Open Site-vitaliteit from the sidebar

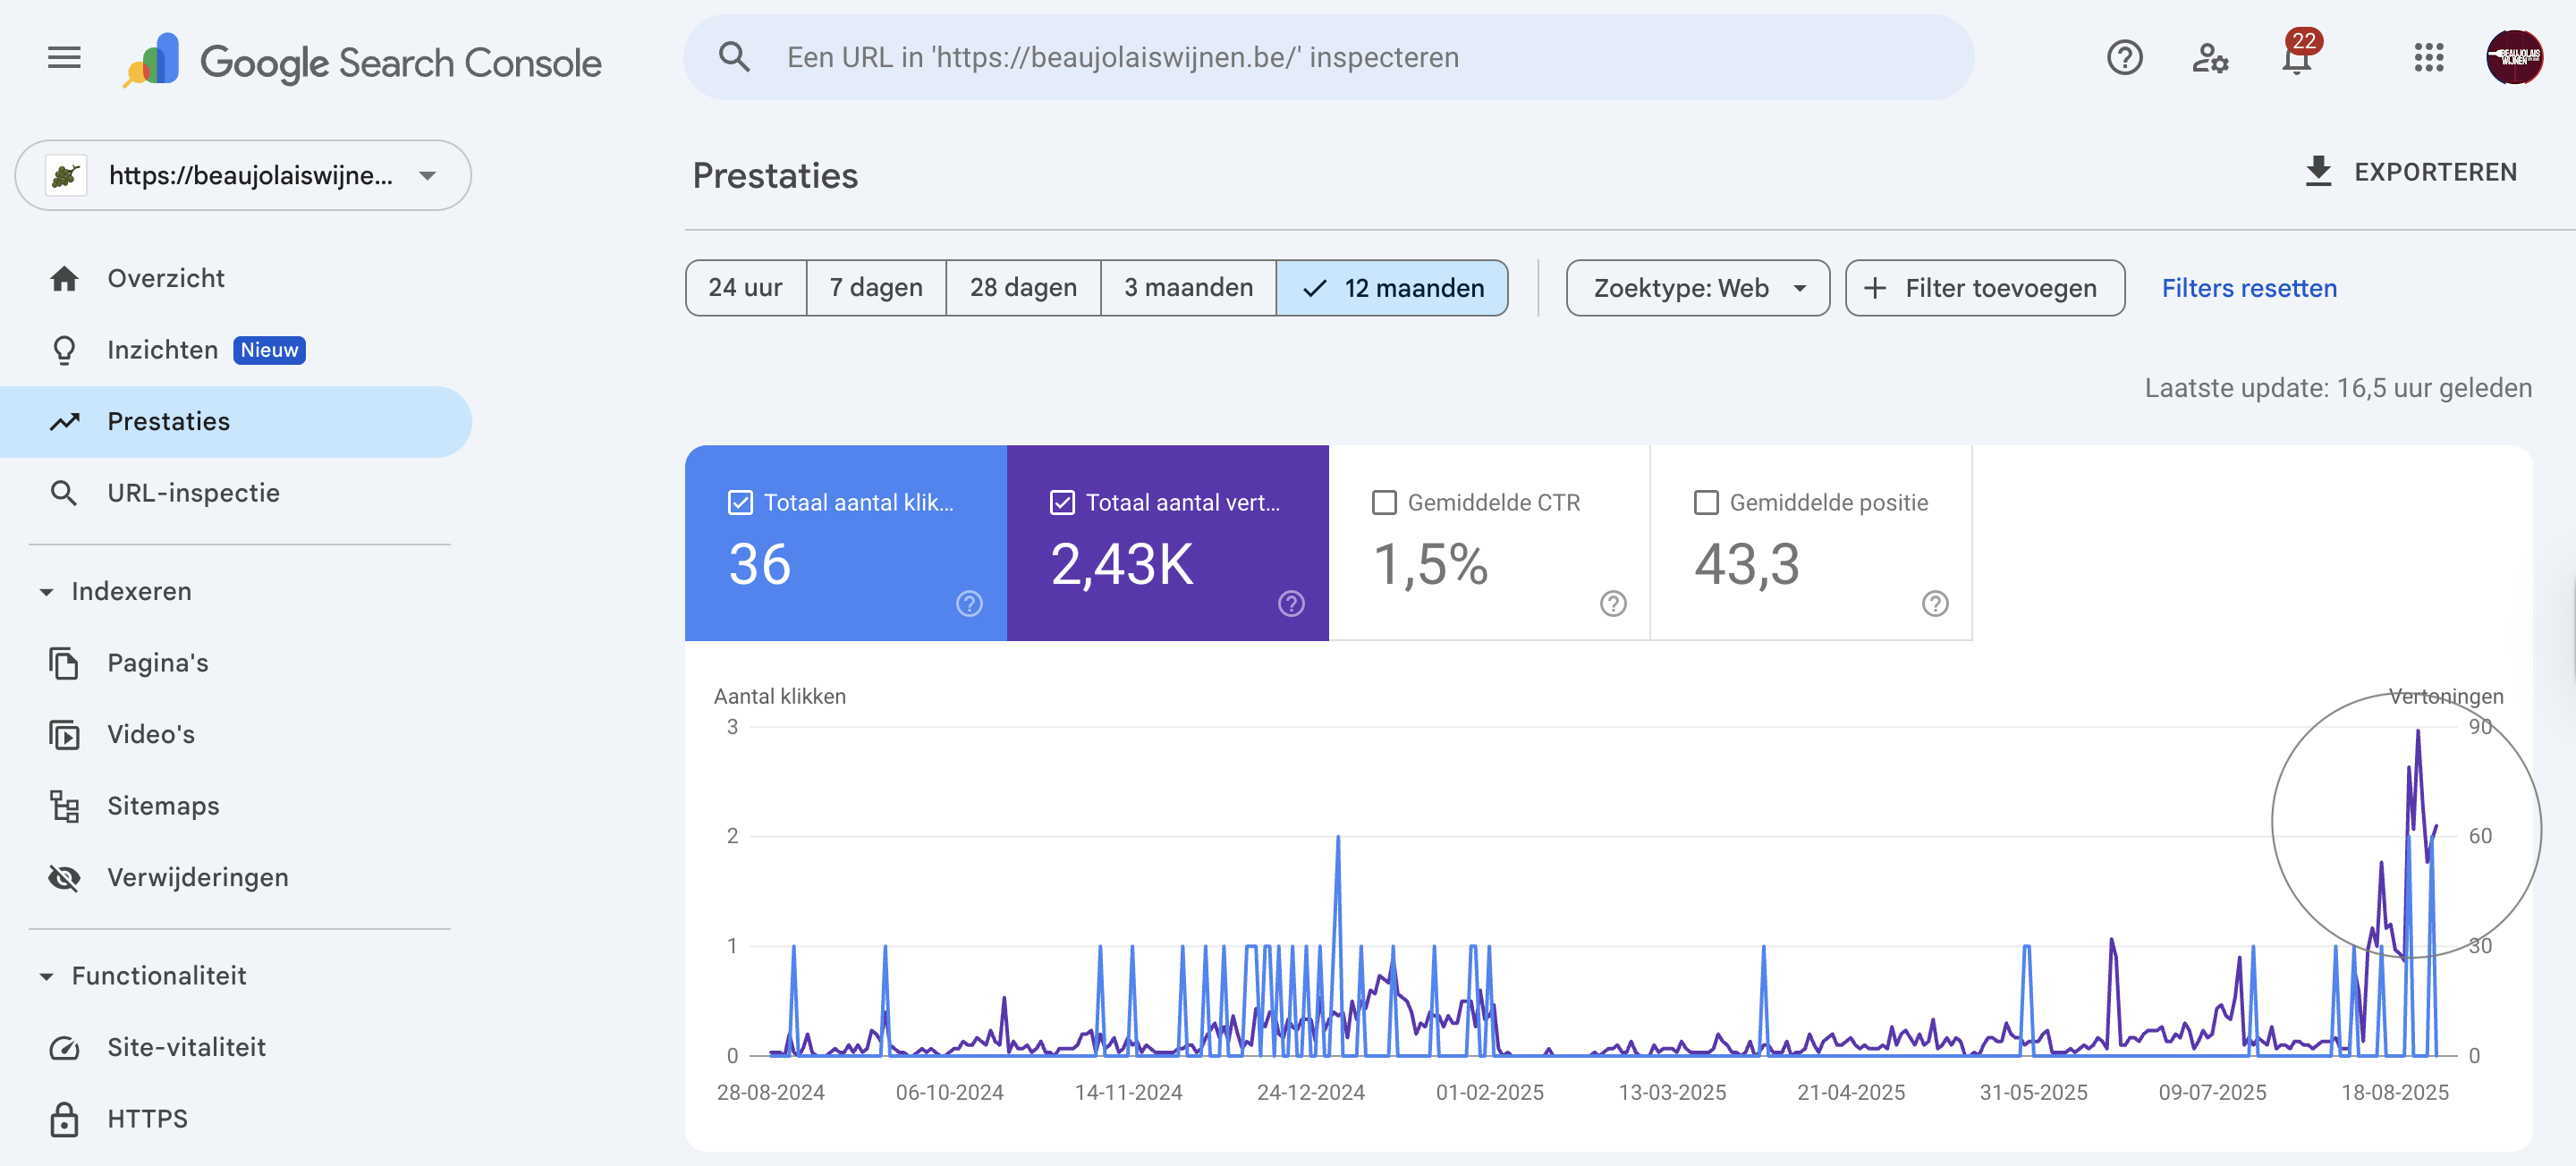point(186,1047)
